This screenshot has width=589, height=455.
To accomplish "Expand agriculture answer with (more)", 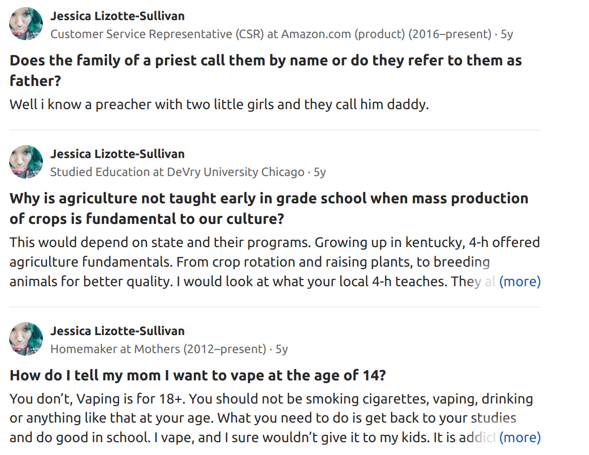I will point(520,282).
